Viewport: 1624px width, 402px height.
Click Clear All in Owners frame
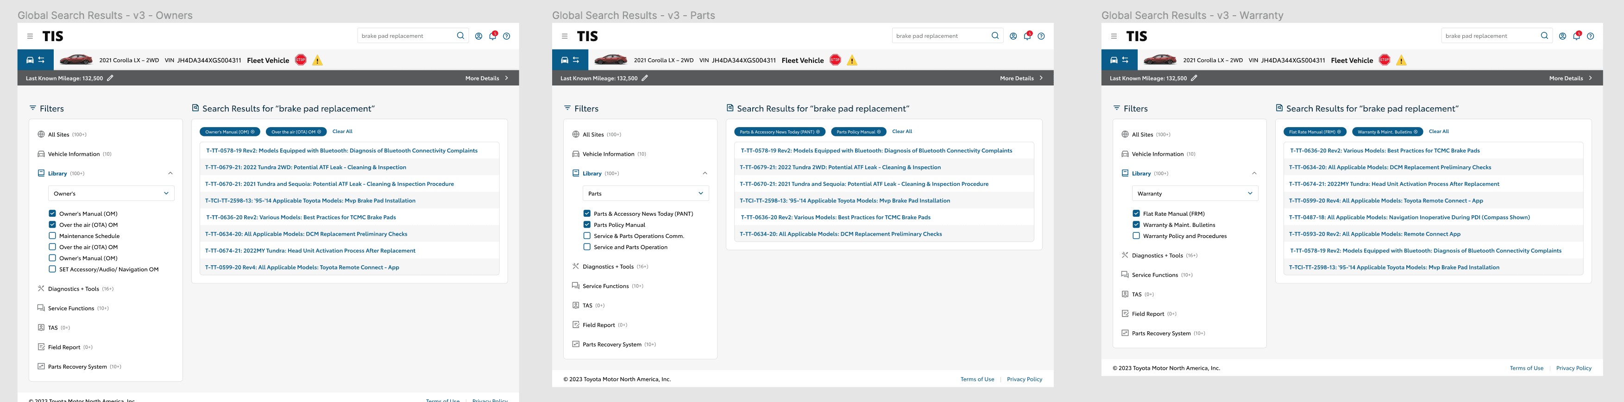(342, 132)
